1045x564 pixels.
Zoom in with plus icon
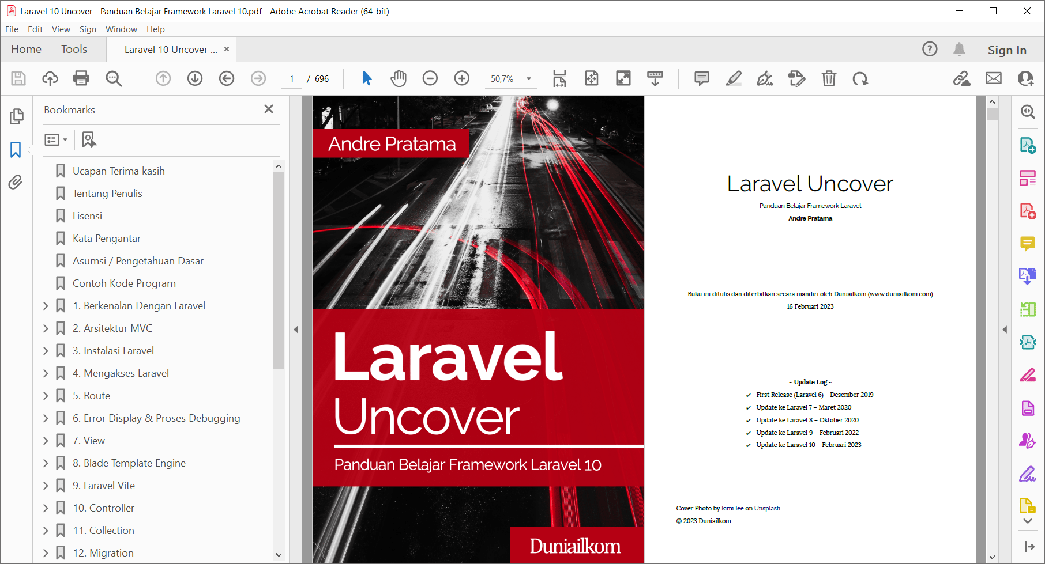click(x=462, y=78)
